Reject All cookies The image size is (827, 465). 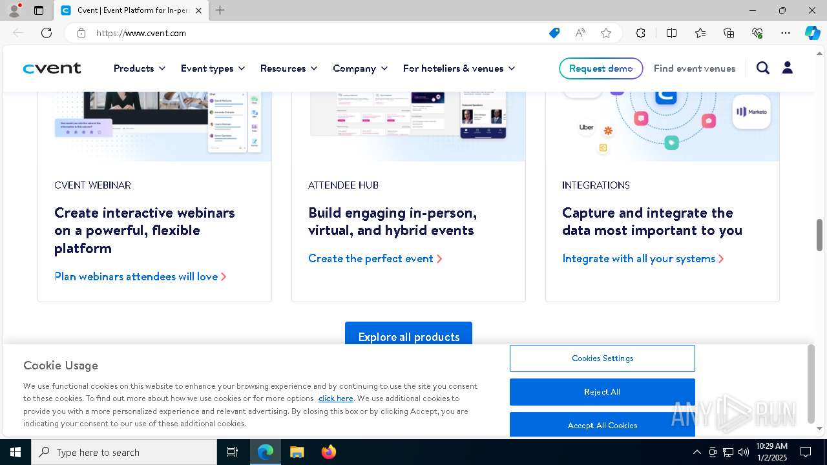click(x=602, y=392)
